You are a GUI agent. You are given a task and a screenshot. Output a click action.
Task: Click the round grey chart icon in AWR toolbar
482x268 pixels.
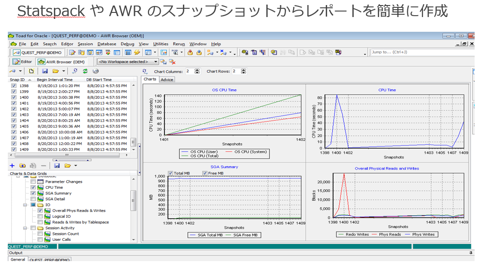tap(95, 71)
